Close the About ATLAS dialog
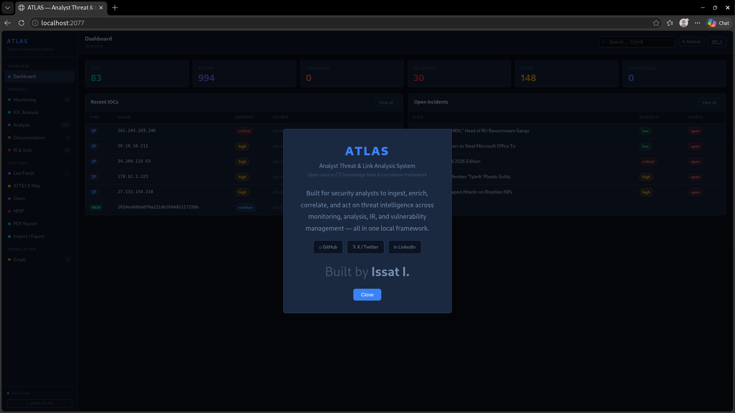 [367, 294]
